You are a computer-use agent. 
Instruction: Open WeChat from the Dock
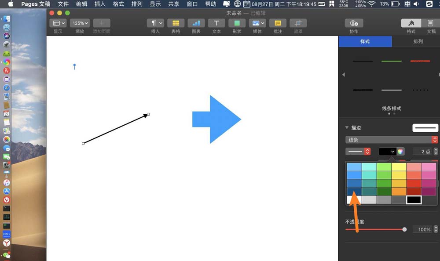coord(7,255)
